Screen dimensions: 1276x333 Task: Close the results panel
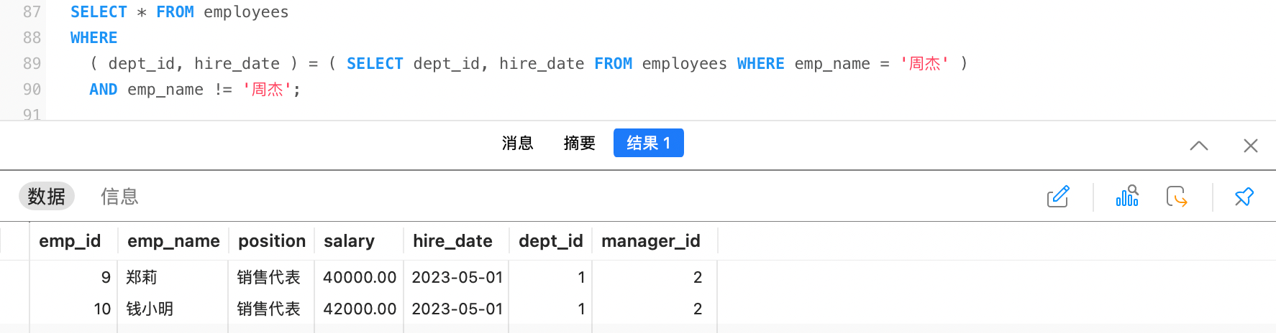click(1251, 146)
